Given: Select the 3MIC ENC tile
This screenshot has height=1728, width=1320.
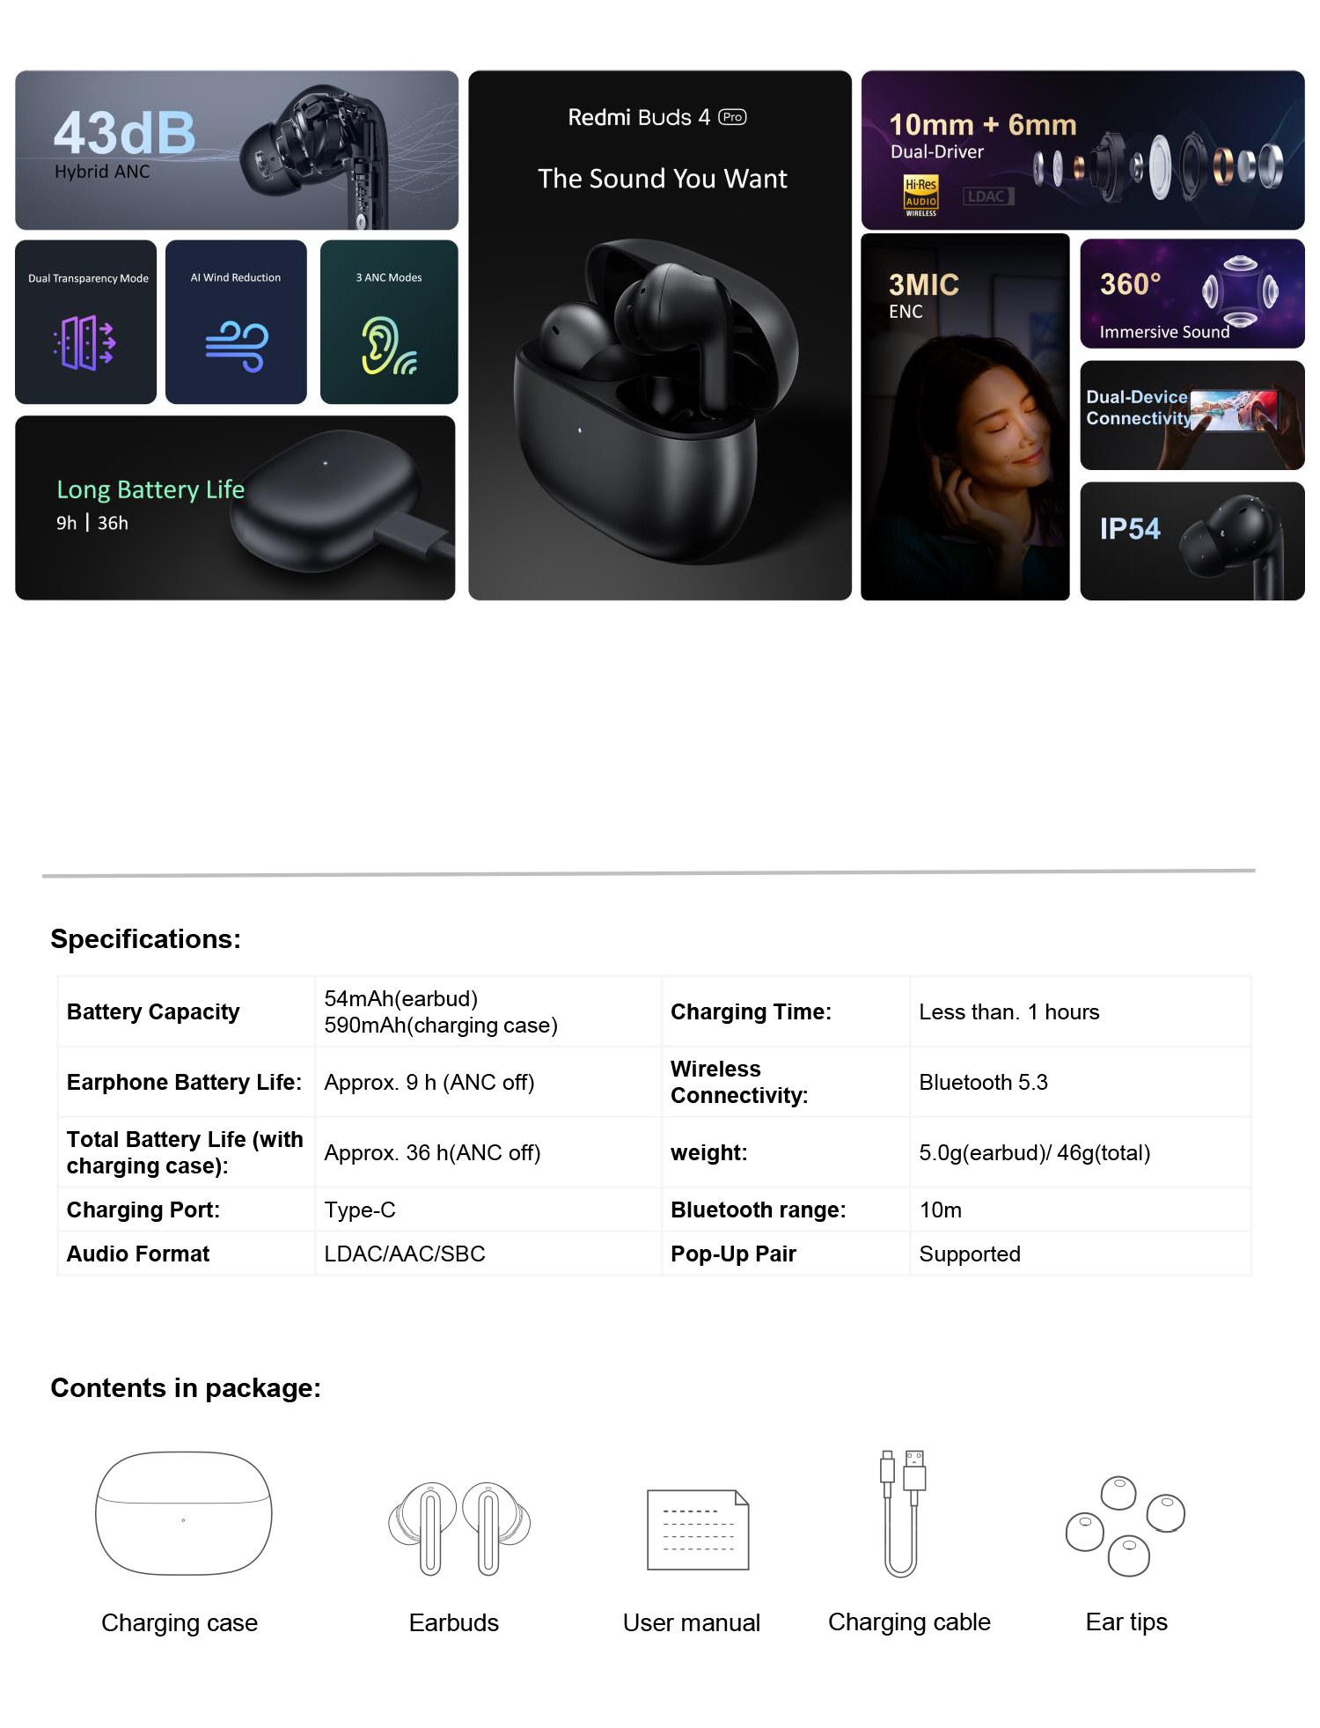Looking at the screenshot, I should [x=965, y=417].
